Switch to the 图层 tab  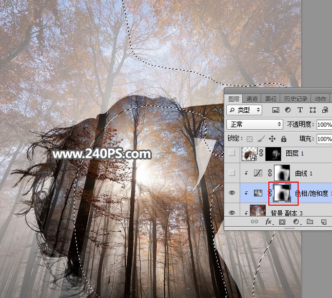tap(234, 99)
